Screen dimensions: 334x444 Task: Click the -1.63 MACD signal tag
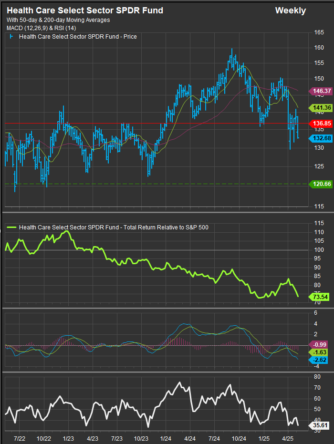coord(318,352)
